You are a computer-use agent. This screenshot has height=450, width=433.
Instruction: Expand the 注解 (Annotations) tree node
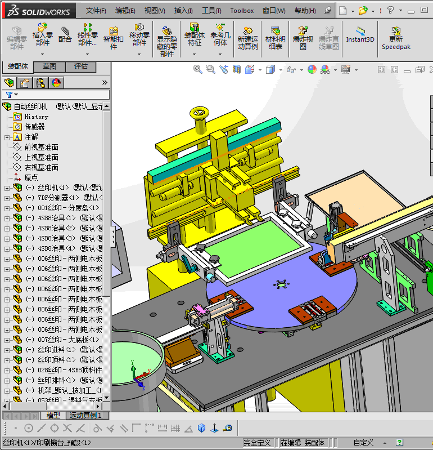(7, 138)
